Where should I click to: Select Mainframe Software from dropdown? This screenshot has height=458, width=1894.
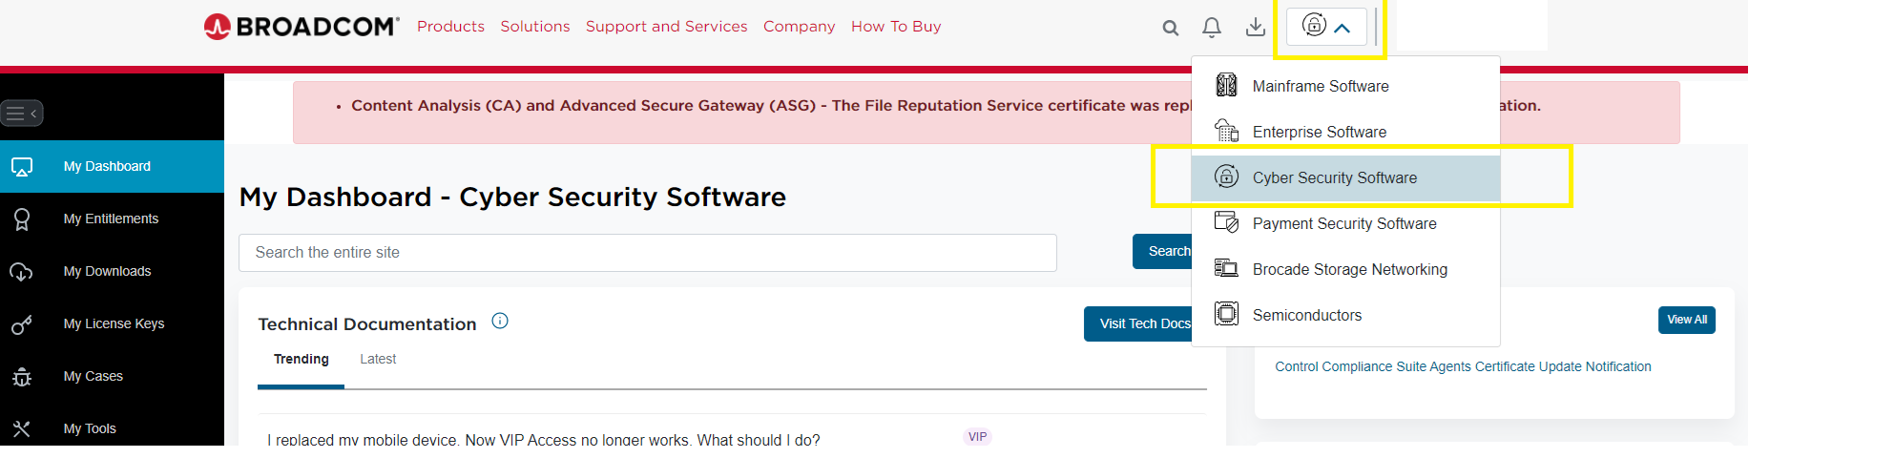pyautogui.click(x=1345, y=86)
